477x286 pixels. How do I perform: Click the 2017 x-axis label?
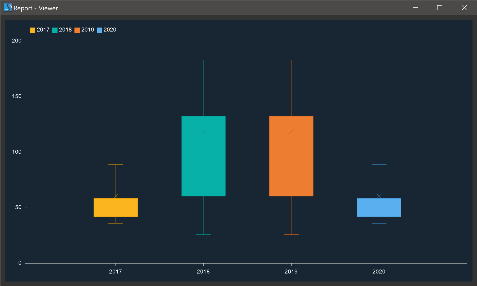pyautogui.click(x=116, y=271)
